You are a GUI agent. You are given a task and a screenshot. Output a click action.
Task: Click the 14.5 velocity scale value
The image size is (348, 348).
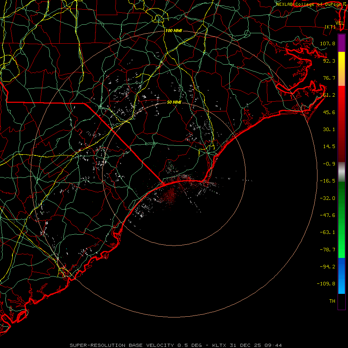tap(329, 147)
